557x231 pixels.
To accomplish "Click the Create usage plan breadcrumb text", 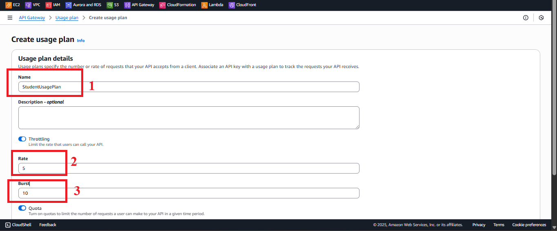I will [x=108, y=18].
